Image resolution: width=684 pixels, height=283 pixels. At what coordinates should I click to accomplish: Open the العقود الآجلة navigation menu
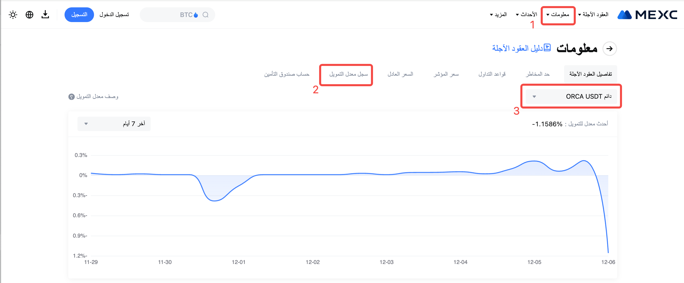pos(593,14)
